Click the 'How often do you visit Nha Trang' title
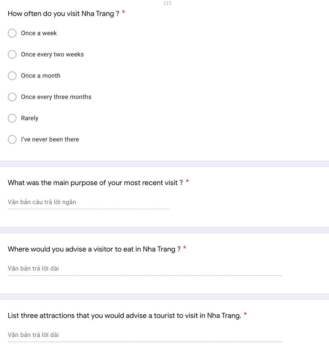The height and width of the screenshot is (356, 329). [x=63, y=13]
